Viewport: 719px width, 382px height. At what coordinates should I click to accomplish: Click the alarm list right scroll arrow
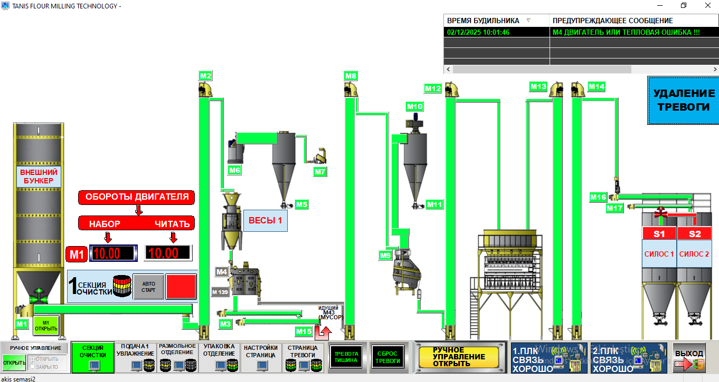pos(715,69)
